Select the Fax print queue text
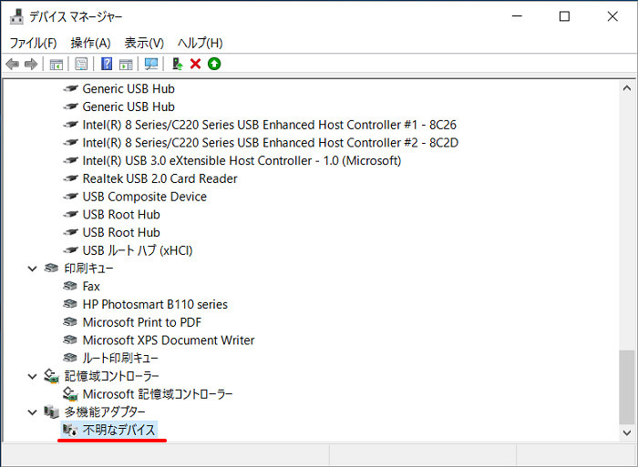Image resolution: width=638 pixels, height=467 pixels. [91, 286]
